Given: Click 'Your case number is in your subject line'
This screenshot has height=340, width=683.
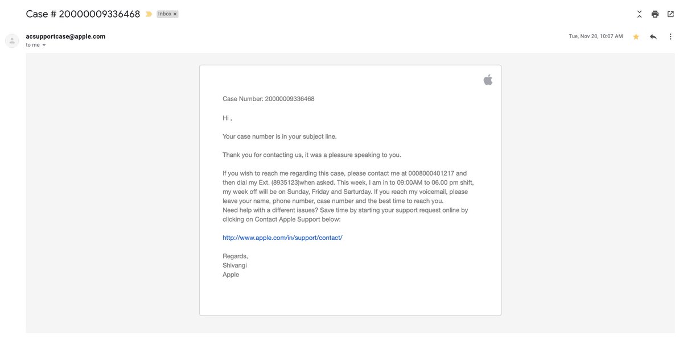Looking at the screenshot, I should pos(279,136).
